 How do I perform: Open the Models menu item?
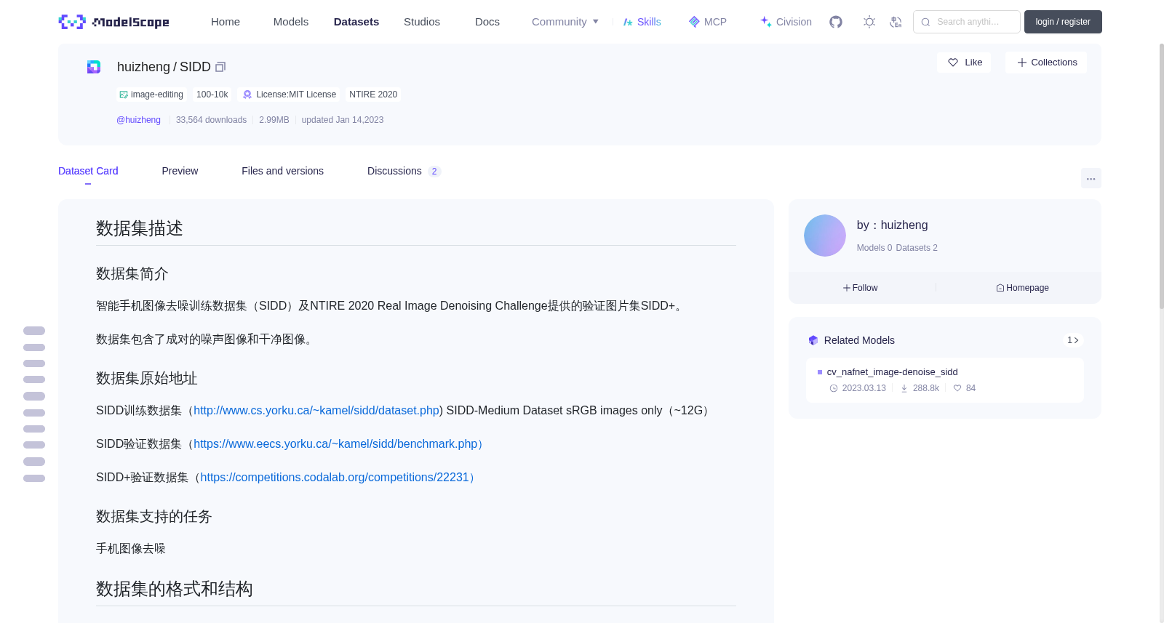291,22
